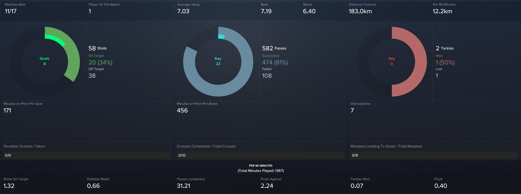
Task: Select the 58 Shots heading
Action: [98, 48]
